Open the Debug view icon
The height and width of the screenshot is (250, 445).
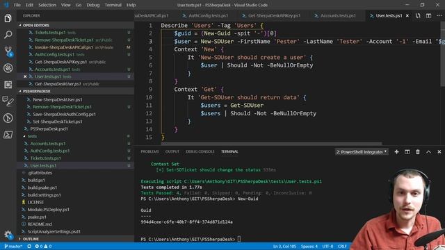pyautogui.click(x=8, y=68)
